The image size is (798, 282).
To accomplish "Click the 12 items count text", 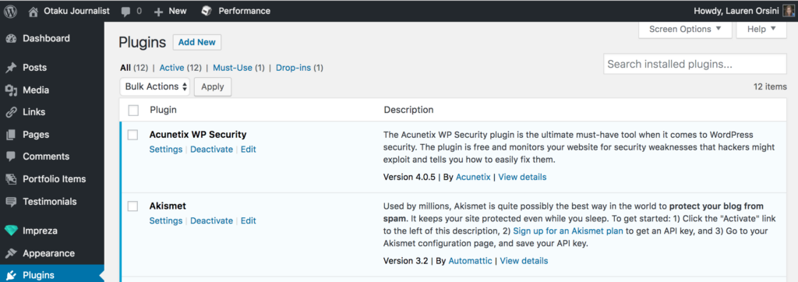I will click(770, 86).
